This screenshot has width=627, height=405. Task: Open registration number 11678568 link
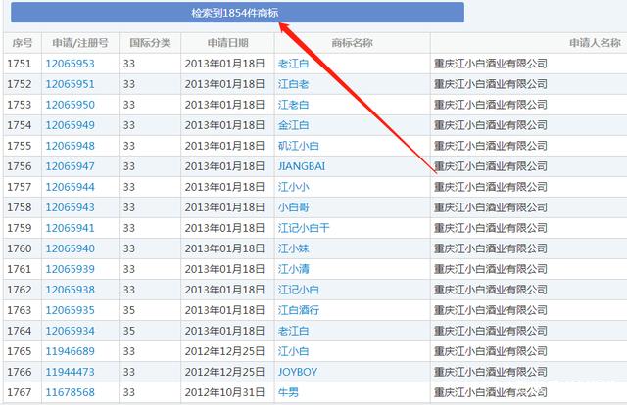pyautogui.click(x=70, y=392)
